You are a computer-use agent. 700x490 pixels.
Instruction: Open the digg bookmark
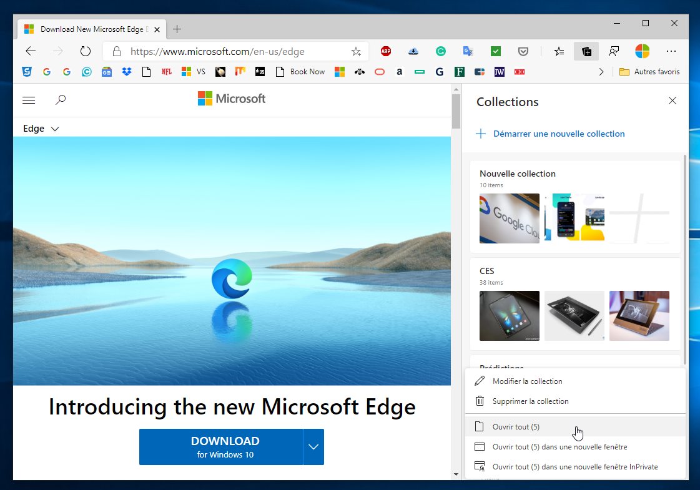point(260,71)
